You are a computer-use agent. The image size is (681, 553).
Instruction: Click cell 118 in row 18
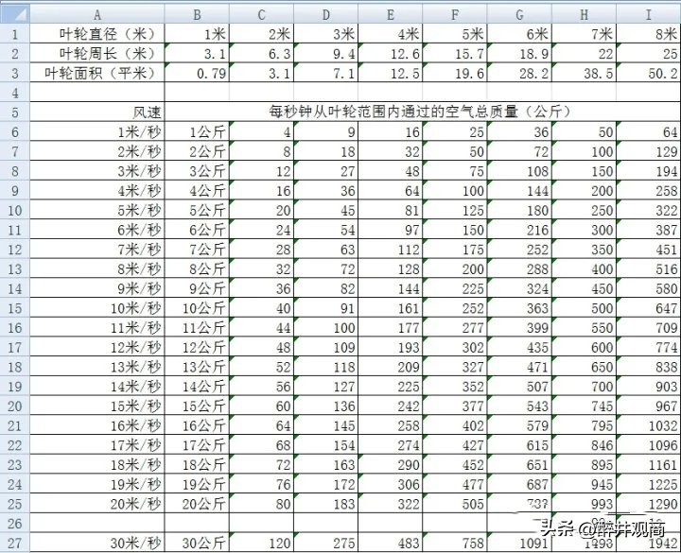tap(325, 367)
